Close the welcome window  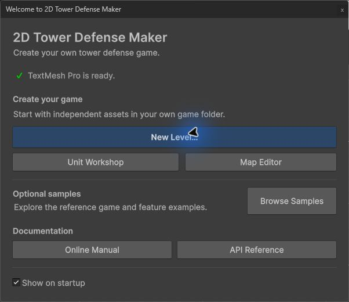(x=342, y=10)
